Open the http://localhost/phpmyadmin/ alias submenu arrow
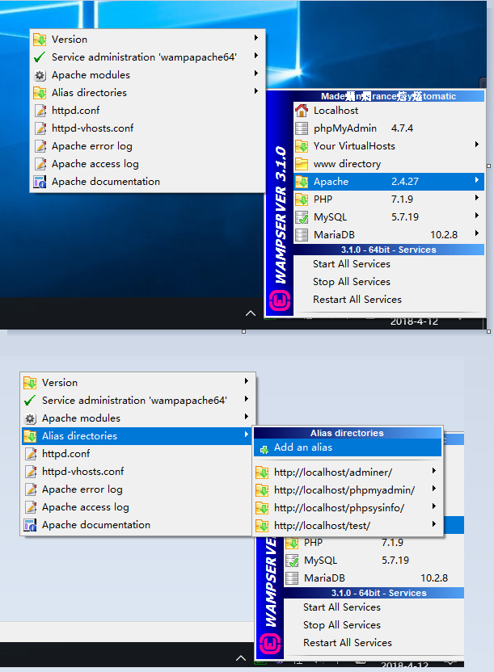This screenshot has height=672, width=494. [434, 489]
